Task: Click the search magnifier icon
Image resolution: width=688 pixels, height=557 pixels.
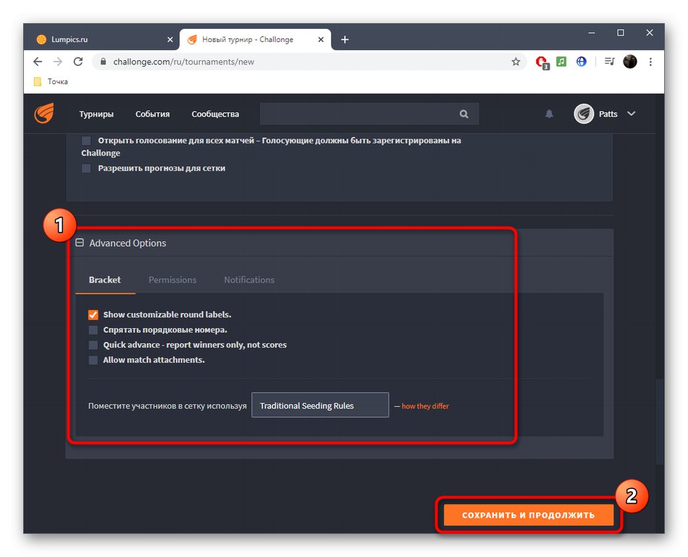Action: (x=463, y=114)
